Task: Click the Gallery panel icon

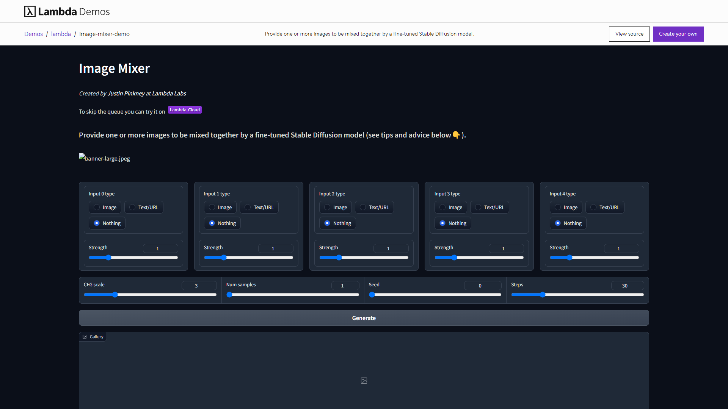Action: (x=85, y=336)
